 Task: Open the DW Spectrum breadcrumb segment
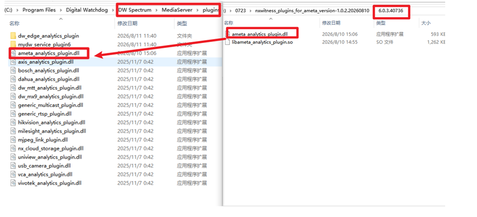[x=135, y=10]
